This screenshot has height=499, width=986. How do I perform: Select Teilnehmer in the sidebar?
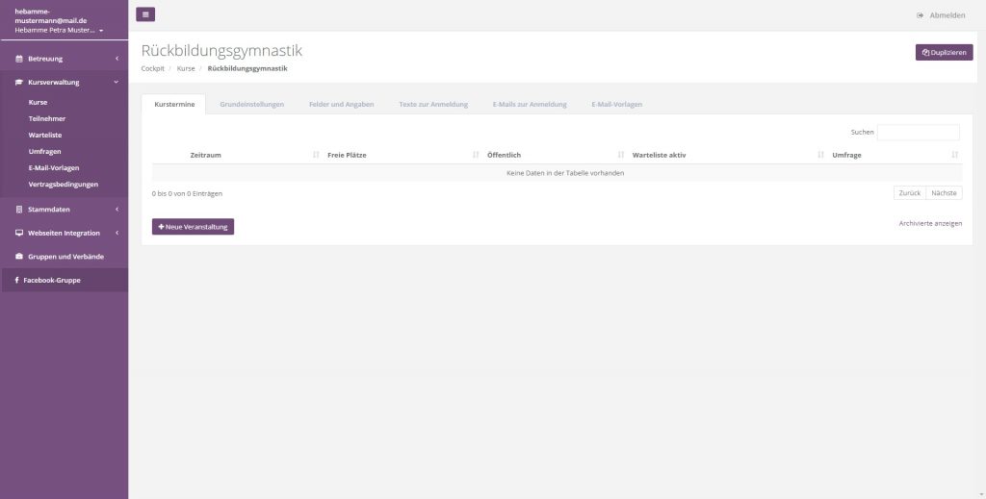point(47,118)
